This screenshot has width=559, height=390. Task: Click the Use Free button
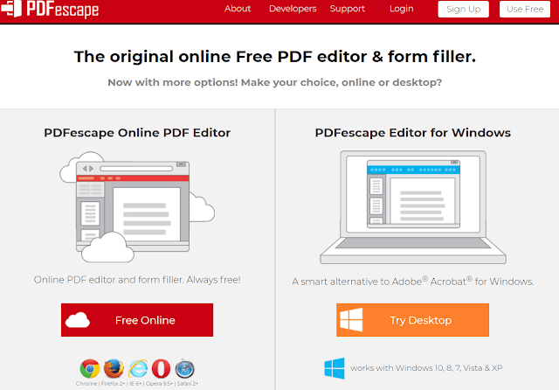tap(525, 9)
